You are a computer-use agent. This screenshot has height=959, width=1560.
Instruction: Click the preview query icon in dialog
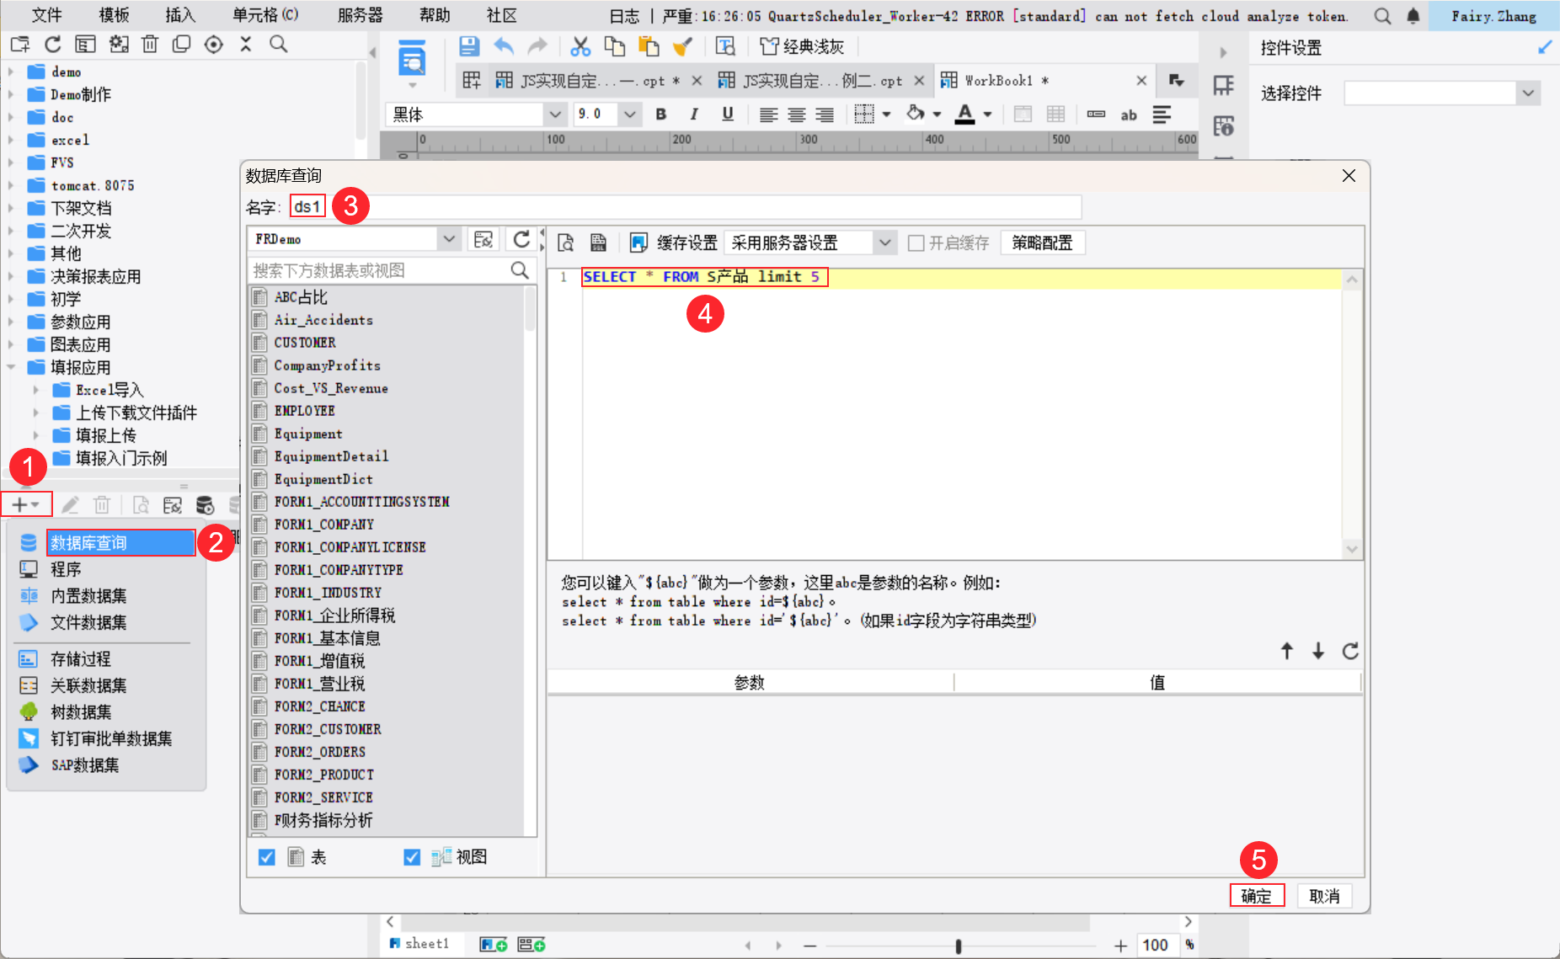[x=566, y=243]
